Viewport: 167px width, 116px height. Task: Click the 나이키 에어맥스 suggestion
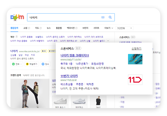(75, 37)
